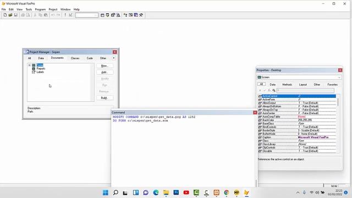Switch to the Data tab in Project Manager
This screenshot has width=352, height=198.
[x=41, y=58]
